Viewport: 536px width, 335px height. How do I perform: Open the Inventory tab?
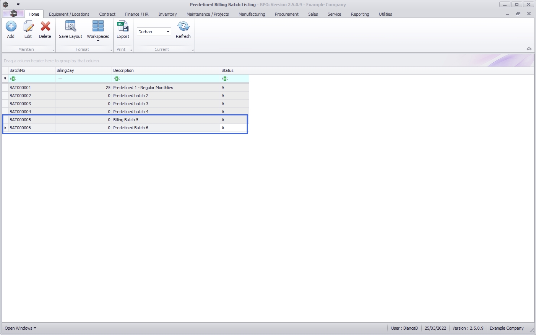pos(167,14)
